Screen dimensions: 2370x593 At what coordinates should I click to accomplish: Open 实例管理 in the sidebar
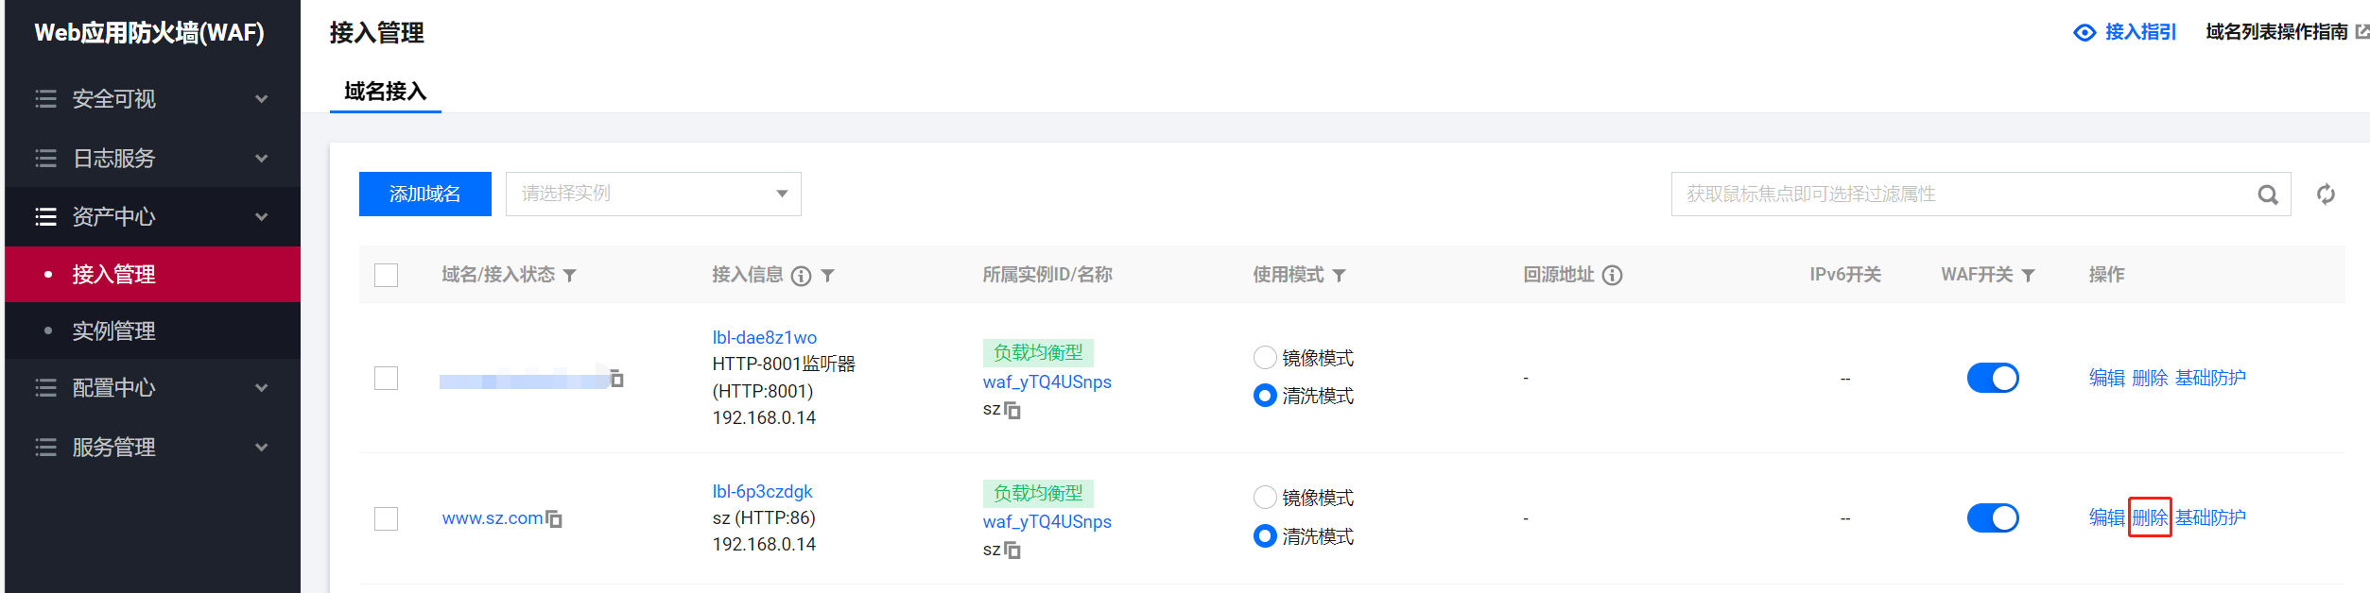click(113, 331)
